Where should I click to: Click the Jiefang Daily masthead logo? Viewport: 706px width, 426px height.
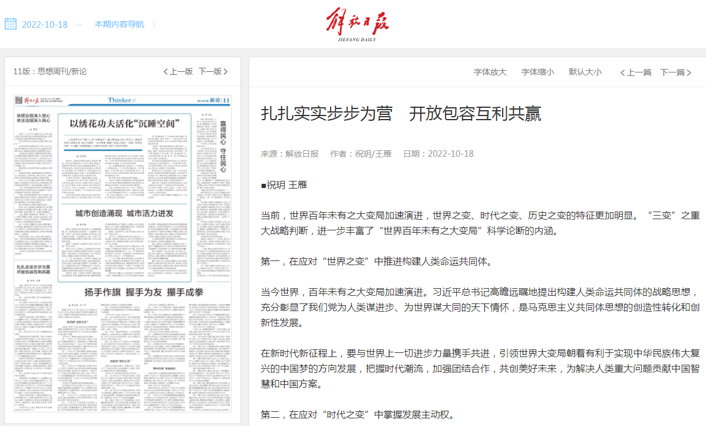click(358, 25)
